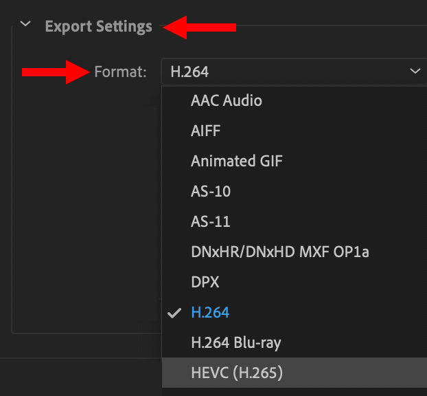Click the Format label

click(x=120, y=71)
